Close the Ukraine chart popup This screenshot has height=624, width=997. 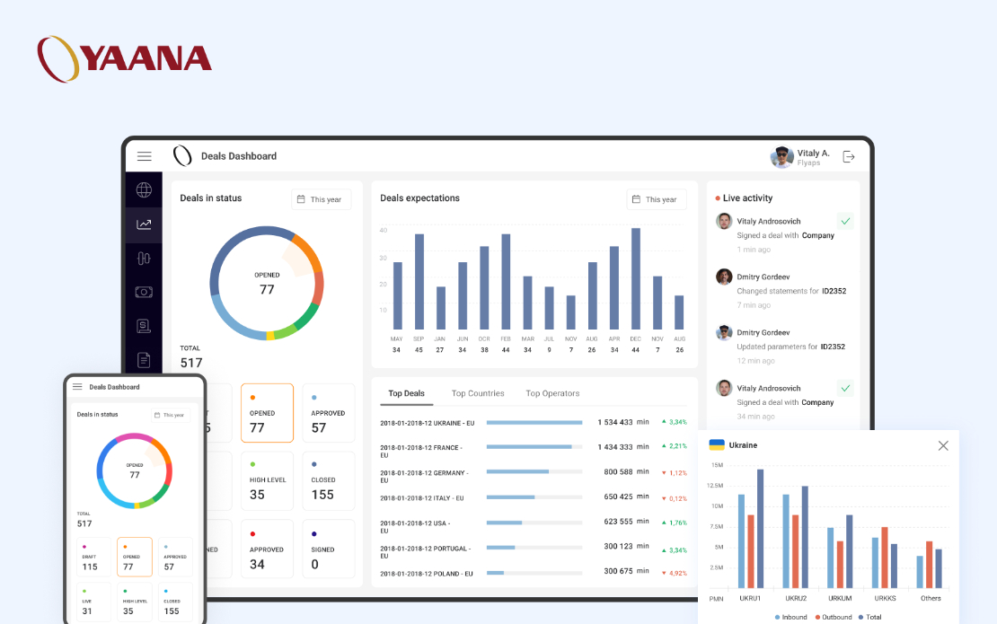pos(943,446)
